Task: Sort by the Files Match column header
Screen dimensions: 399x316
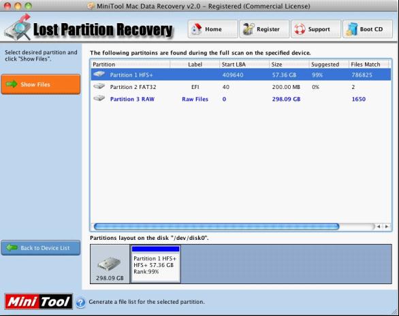Action: [x=369, y=65]
